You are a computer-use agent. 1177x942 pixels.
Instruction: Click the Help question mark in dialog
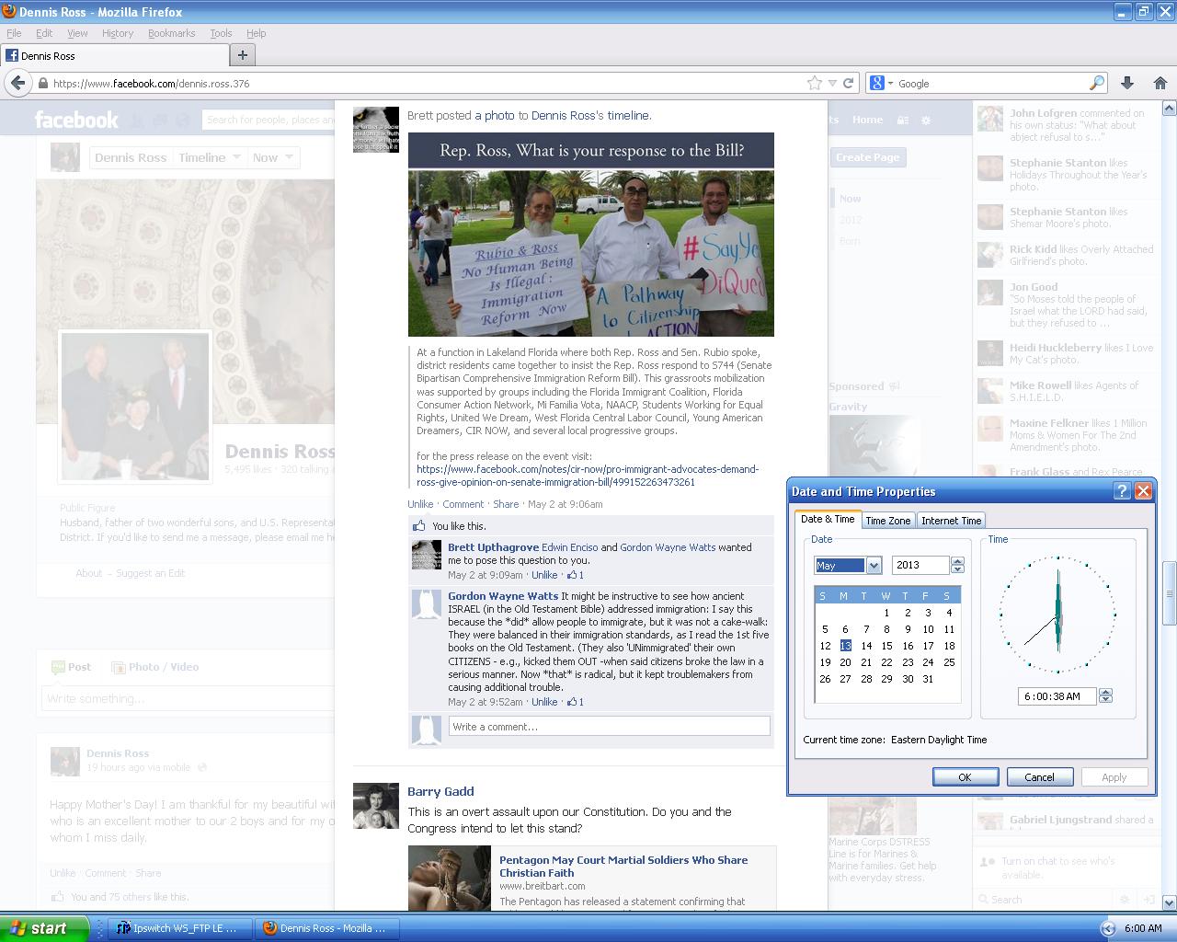pyautogui.click(x=1122, y=491)
